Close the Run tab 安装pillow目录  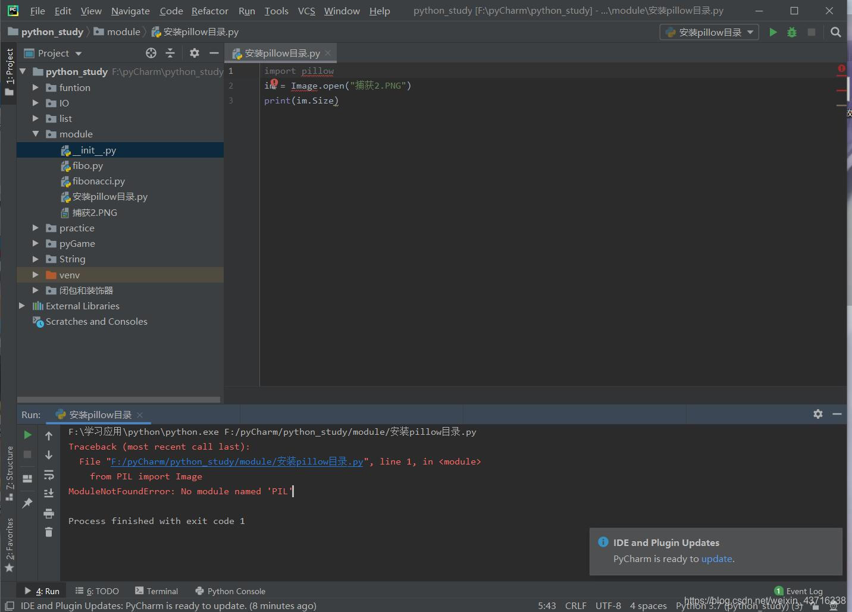tap(140, 415)
